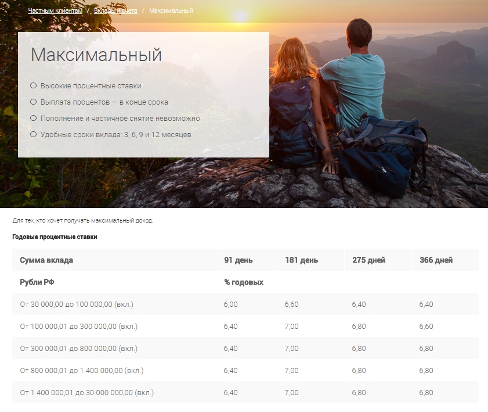Image resolution: width=488 pixels, height=412 pixels.
Task: Click the bullet icon next to 'Пополнение и частичное снятие'
Action: click(x=33, y=119)
